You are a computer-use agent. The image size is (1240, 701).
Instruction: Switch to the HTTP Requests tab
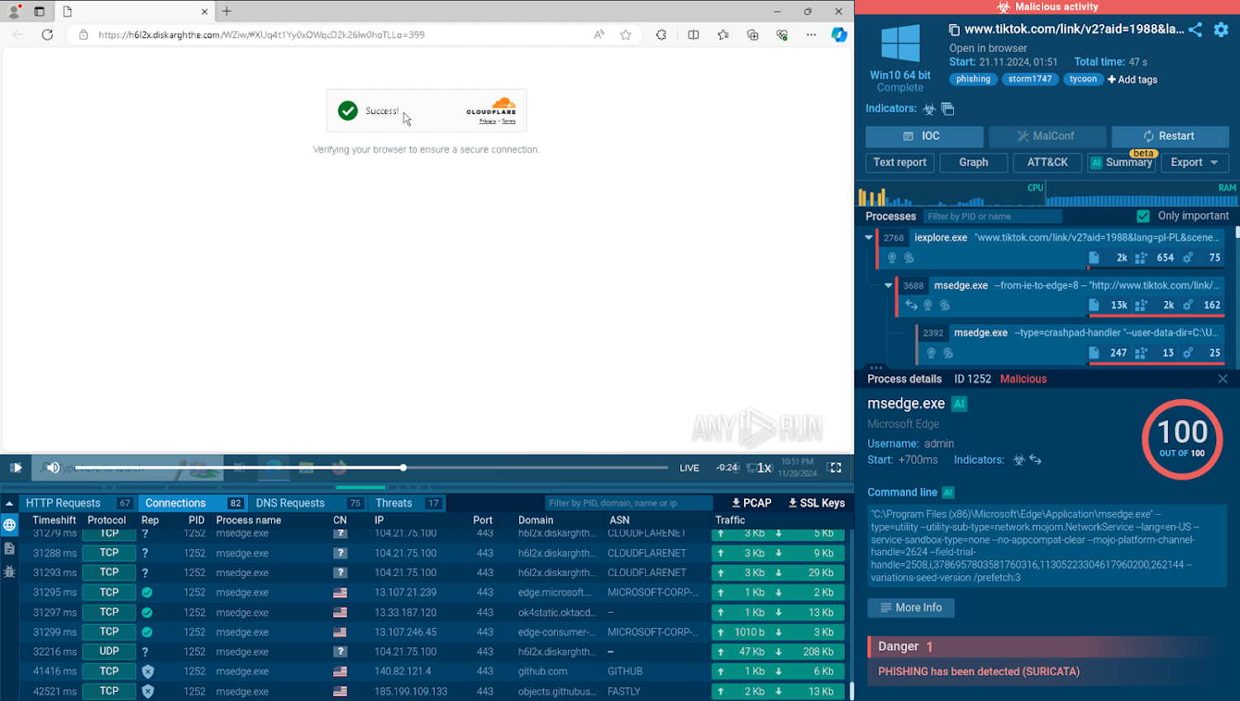79,503
